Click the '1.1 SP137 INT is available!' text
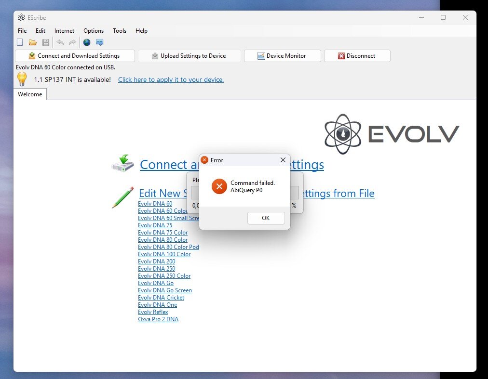The height and width of the screenshot is (379, 488). pyautogui.click(x=72, y=79)
